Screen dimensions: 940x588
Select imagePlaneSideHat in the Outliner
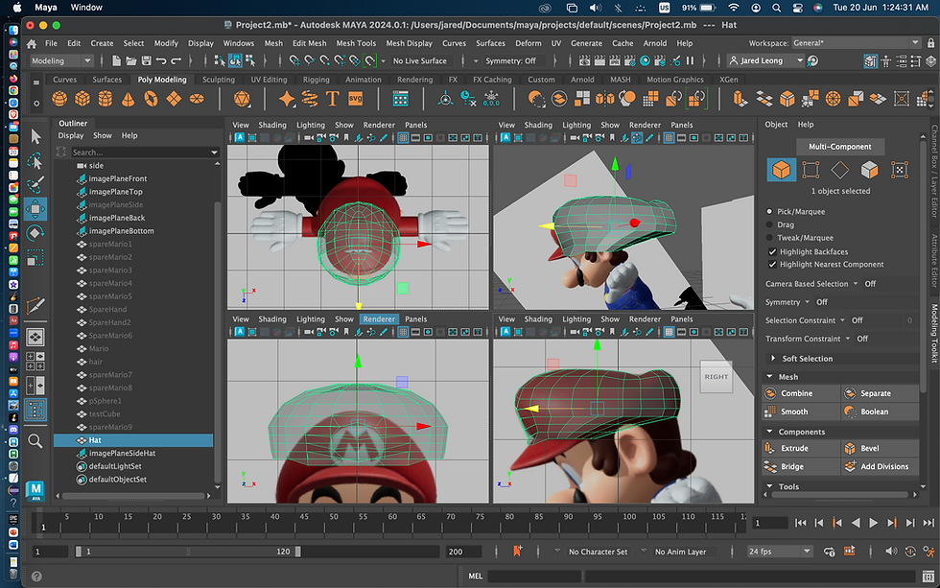coord(122,453)
